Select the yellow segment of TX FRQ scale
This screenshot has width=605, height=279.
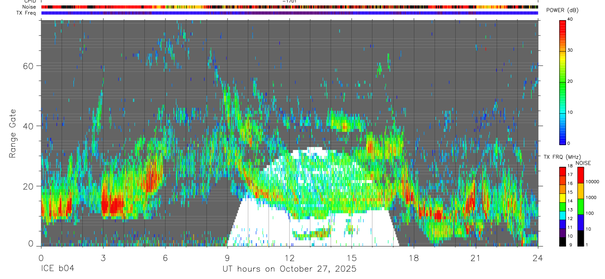[x=563, y=198]
